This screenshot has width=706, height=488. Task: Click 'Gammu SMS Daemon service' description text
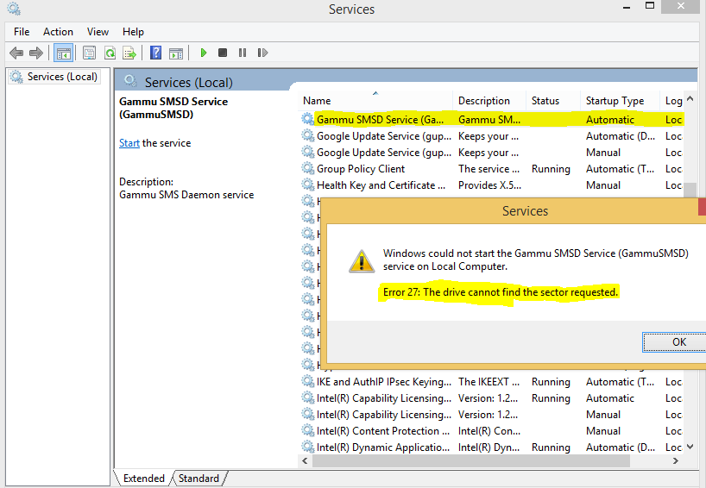186,195
